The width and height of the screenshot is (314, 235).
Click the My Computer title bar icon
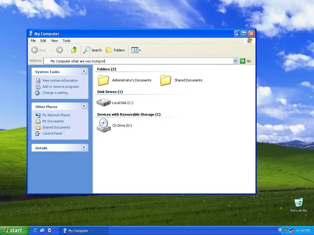click(31, 33)
